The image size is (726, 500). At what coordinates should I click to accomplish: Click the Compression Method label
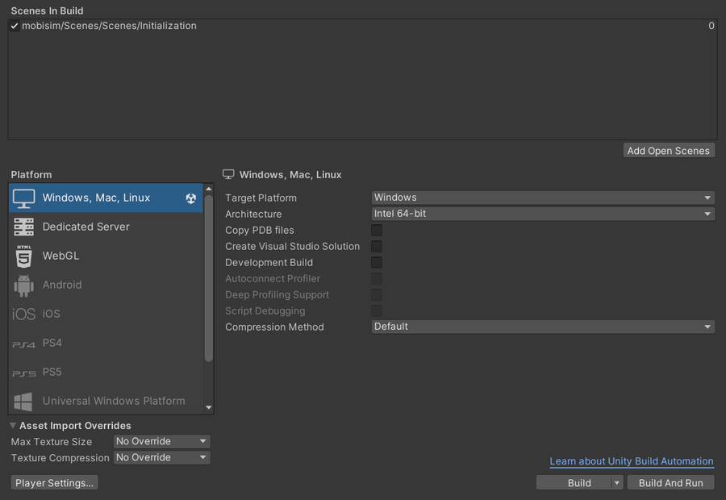point(274,327)
